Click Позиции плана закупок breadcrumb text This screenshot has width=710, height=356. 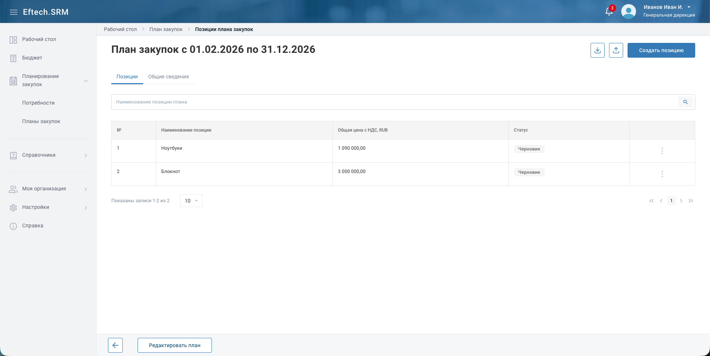coord(224,29)
